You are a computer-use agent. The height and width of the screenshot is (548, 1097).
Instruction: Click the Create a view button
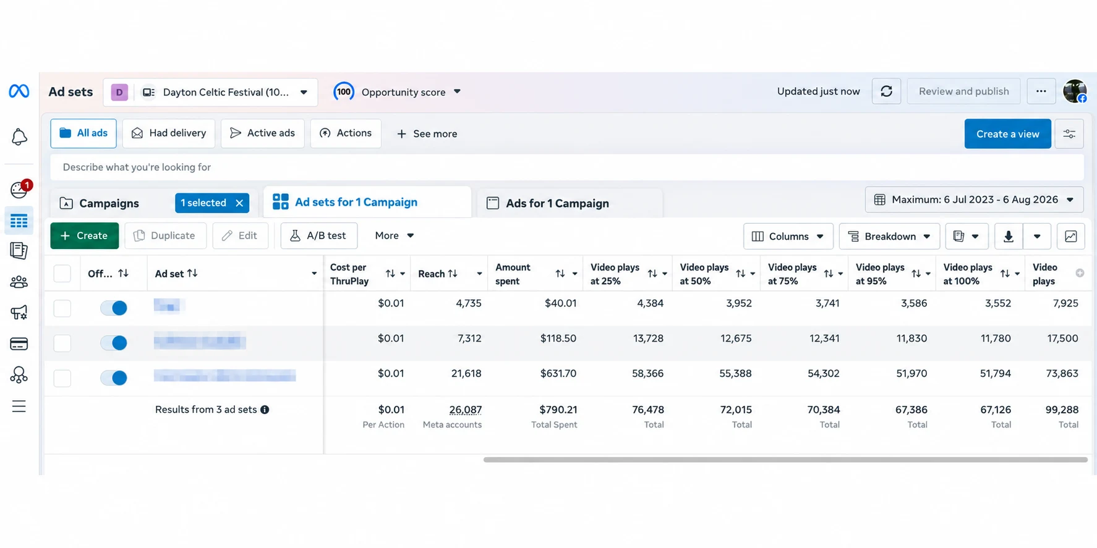[1008, 134]
